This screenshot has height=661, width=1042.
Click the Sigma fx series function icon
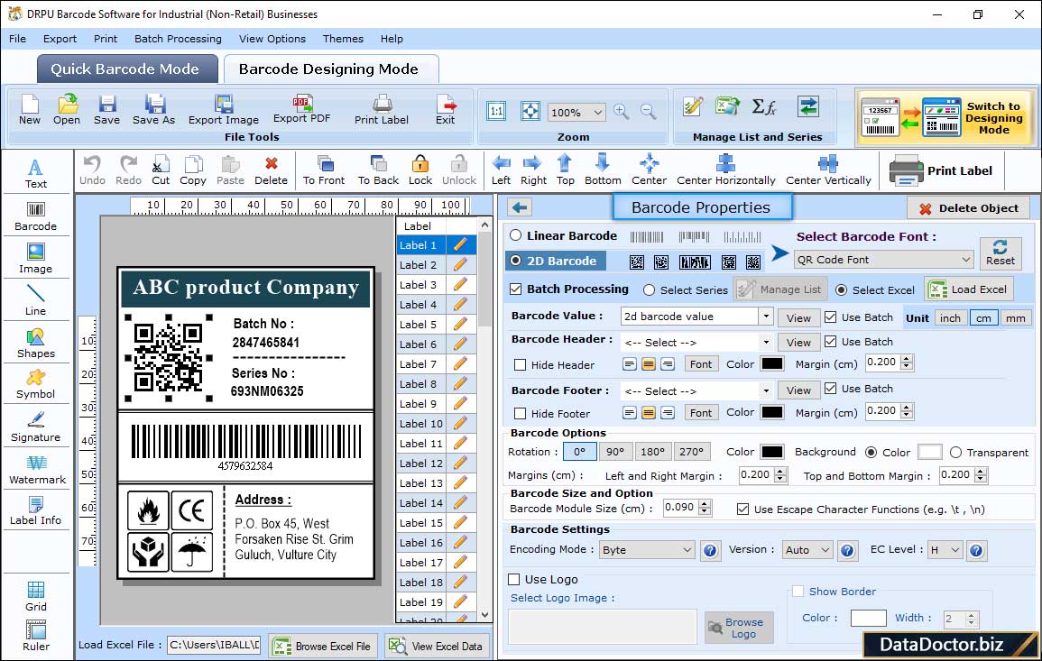764,106
